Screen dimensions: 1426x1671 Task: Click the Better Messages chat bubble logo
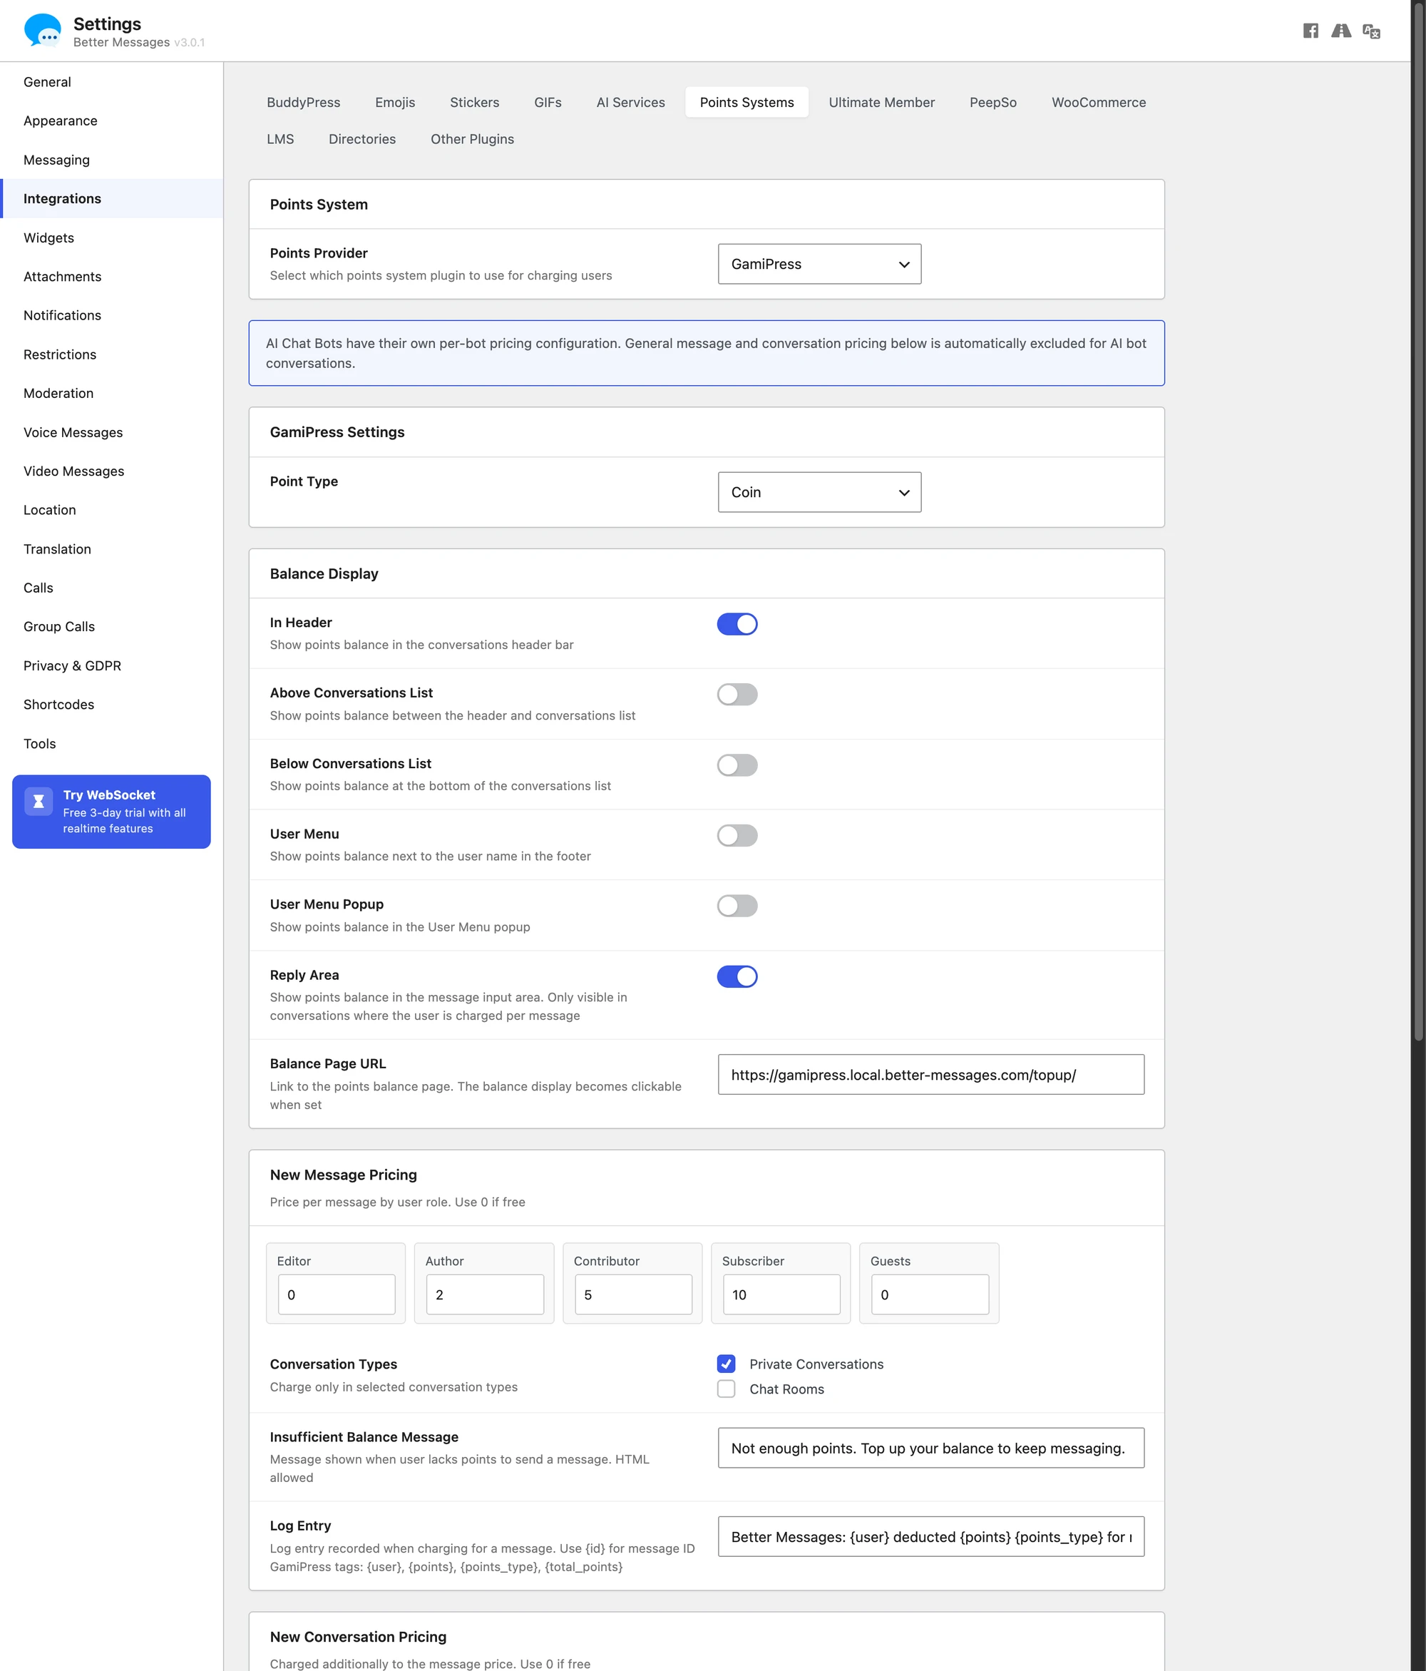point(43,30)
